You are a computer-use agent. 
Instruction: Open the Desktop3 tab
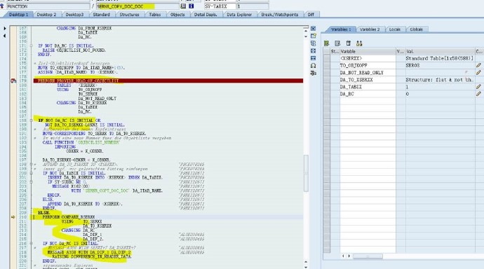(74, 15)
